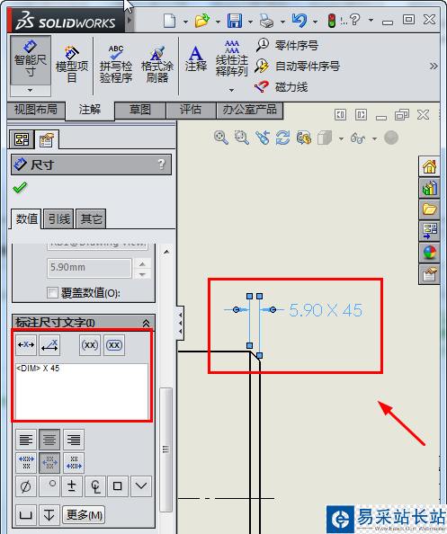Open a file with the folder icon
The width and height of the screenshot is (447, 534).
point(202,21)
